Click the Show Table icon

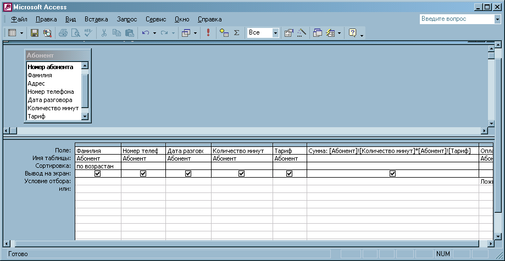(x=224, y=33)
